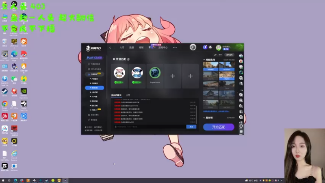This screenshot has height=183, width=325.
Task: Open the WeGame desktop shortcut
Action: tap(14, 167)
